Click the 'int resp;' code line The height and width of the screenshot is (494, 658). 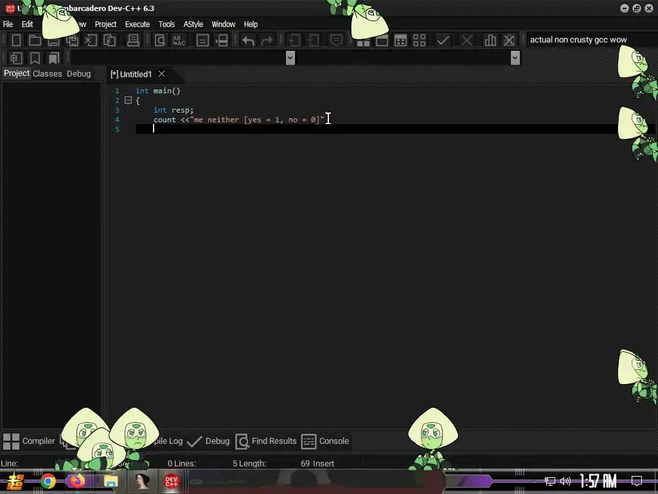(173, 110)
